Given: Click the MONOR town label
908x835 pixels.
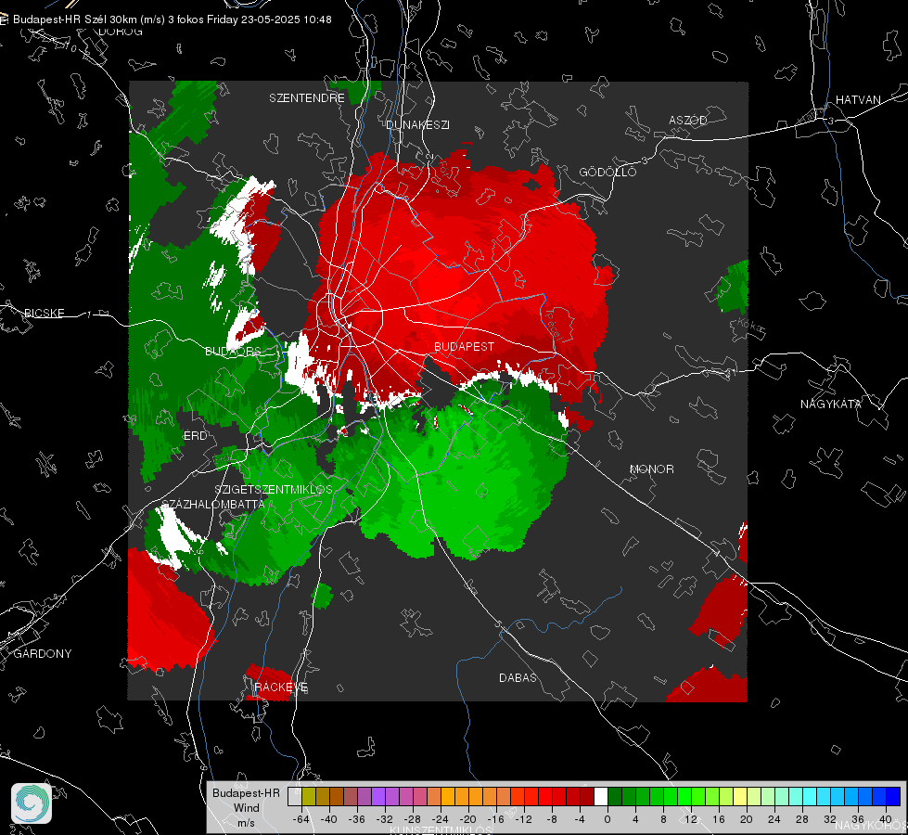Looking at the screenshot, I should (651, 469).
